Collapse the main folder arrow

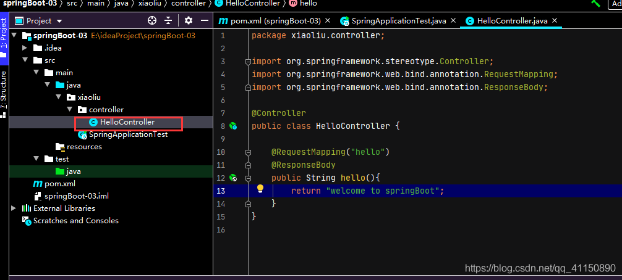(x=36, y=73)
